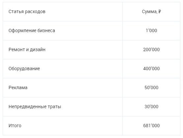This screenshot has height=138, width=183.
Task: Click the 200'000 amount value
Action: tap(151, 49)
